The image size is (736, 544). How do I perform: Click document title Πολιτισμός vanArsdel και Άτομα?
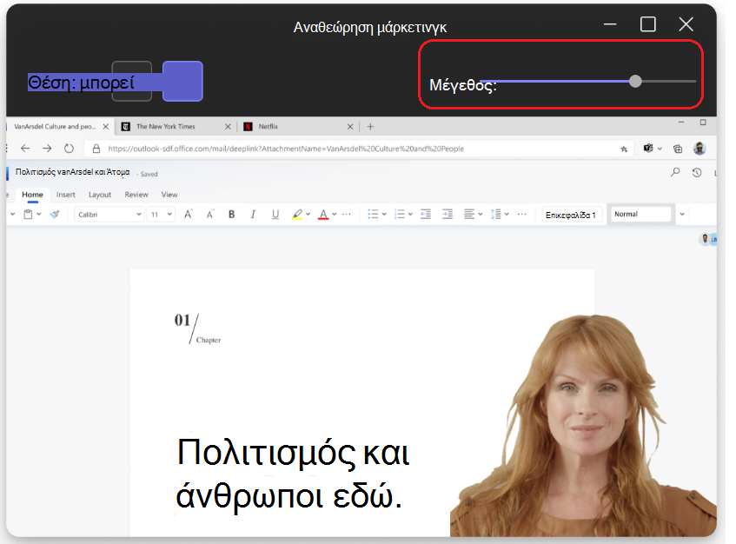tap(72, 172)
